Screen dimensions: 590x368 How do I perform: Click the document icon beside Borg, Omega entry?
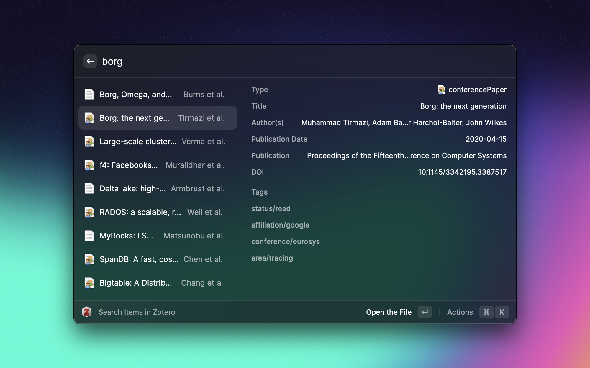point(89,95)
